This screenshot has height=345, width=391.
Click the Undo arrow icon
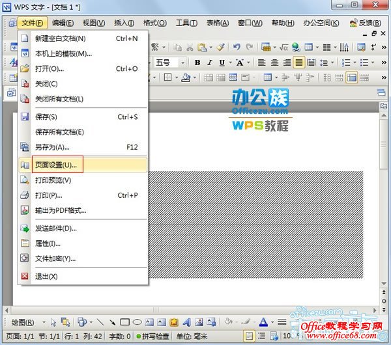click(237, 47)
